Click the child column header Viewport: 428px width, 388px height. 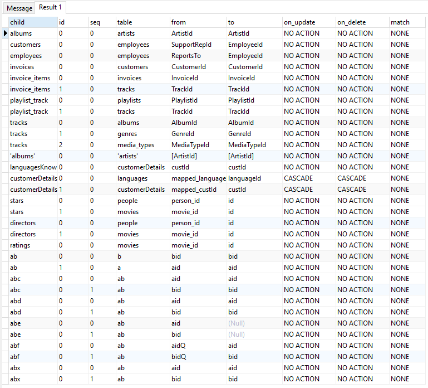click(33, 22)
